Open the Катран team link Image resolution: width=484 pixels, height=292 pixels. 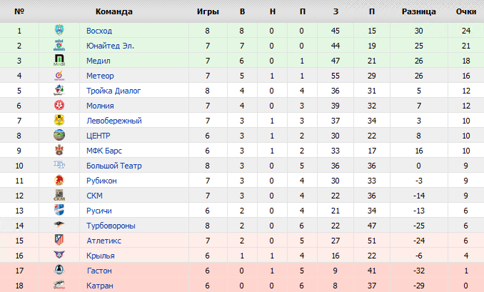coord(99,286)
